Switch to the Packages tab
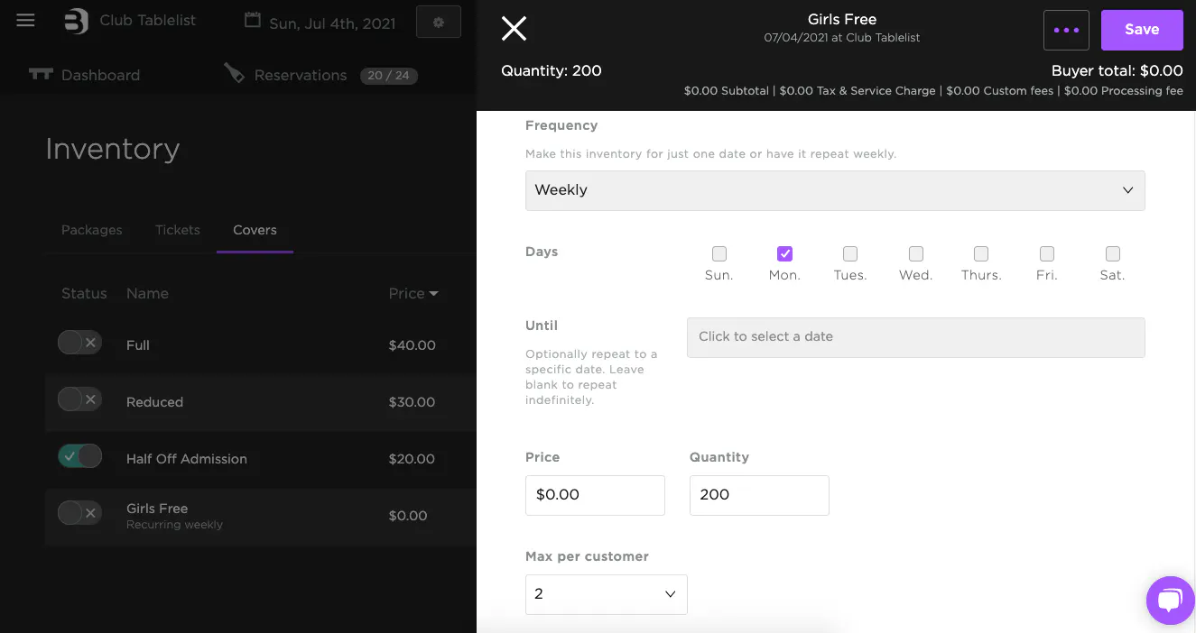 pyautogui.click(x=91, y=230)
